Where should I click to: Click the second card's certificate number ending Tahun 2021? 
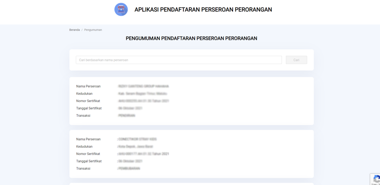coord(143,154)
